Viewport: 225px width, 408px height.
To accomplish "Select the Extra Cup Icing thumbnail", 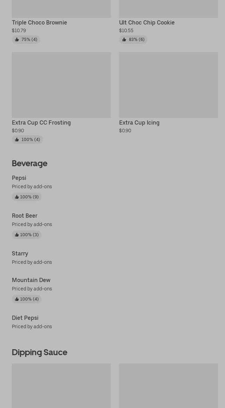I will tap(168, 85).
